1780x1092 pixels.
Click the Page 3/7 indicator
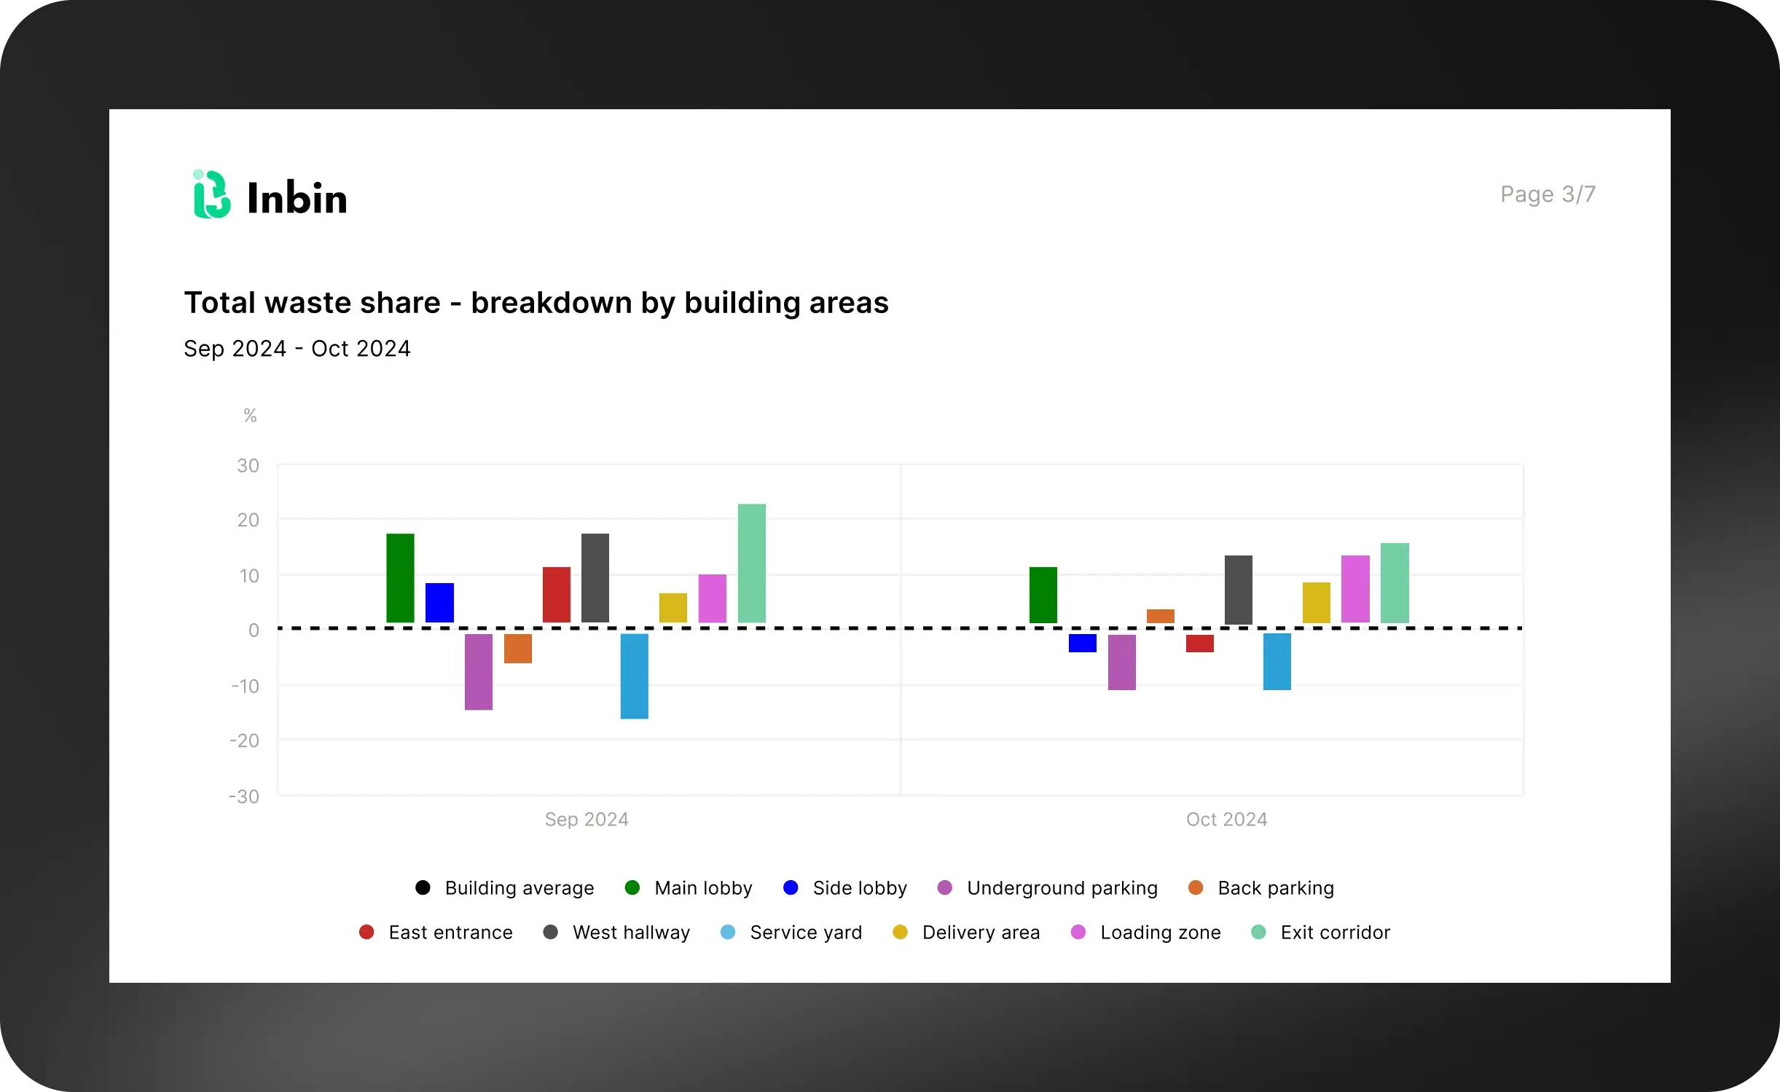pos(1548,194)
